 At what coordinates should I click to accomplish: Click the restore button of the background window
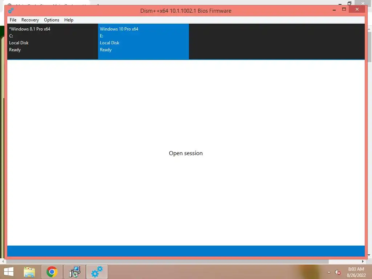[349, 3]
